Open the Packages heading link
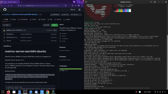This screenshot has width=168, height=94. 63,57
